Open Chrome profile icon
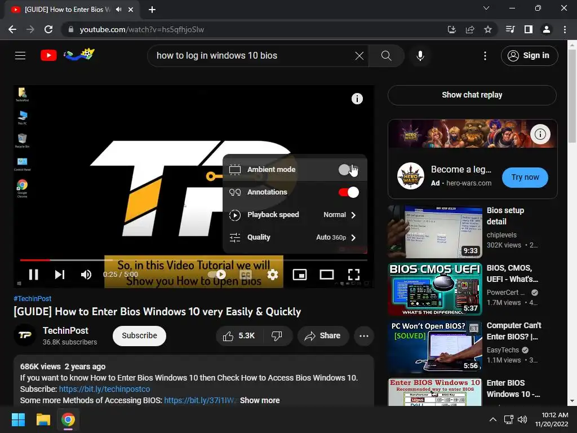577x433 pixels. click(547, 29)
